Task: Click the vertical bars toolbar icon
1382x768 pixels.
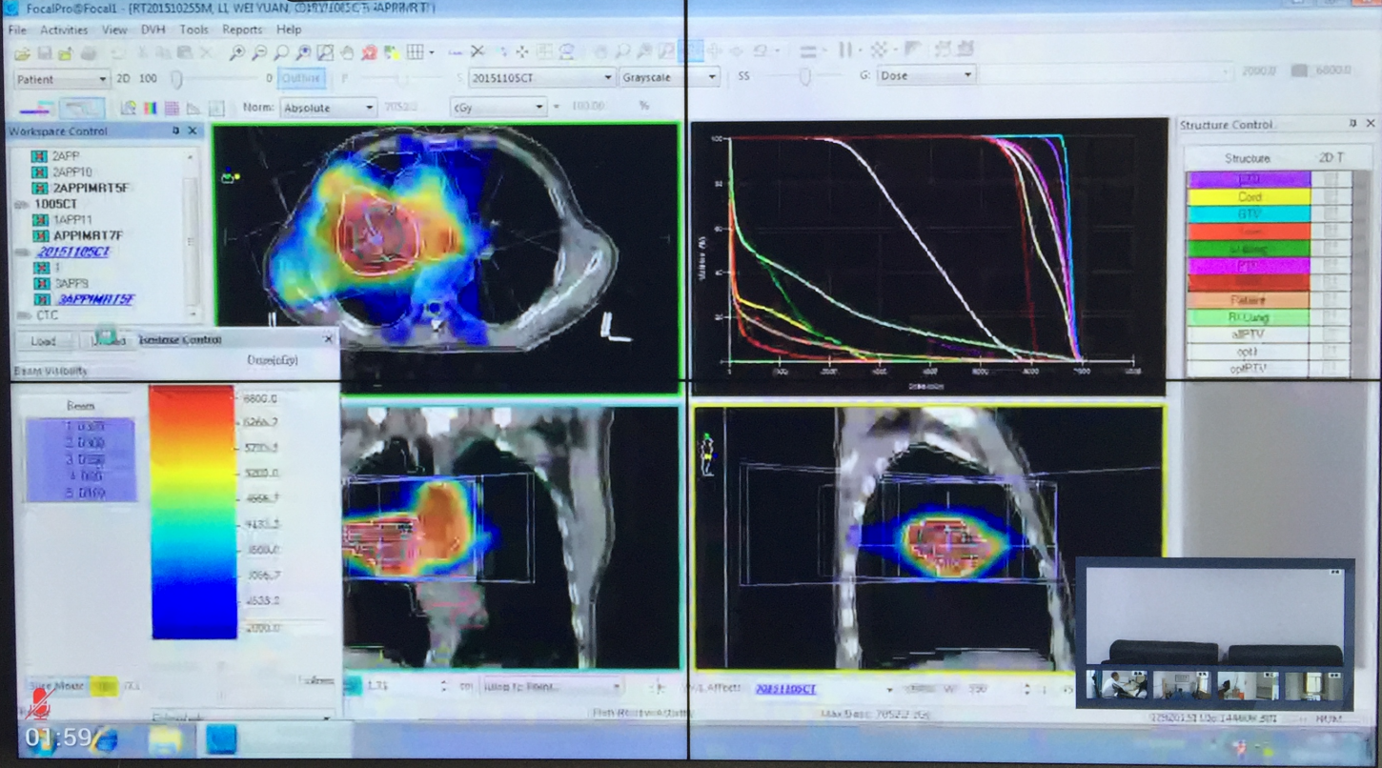Action: point(845,50)
